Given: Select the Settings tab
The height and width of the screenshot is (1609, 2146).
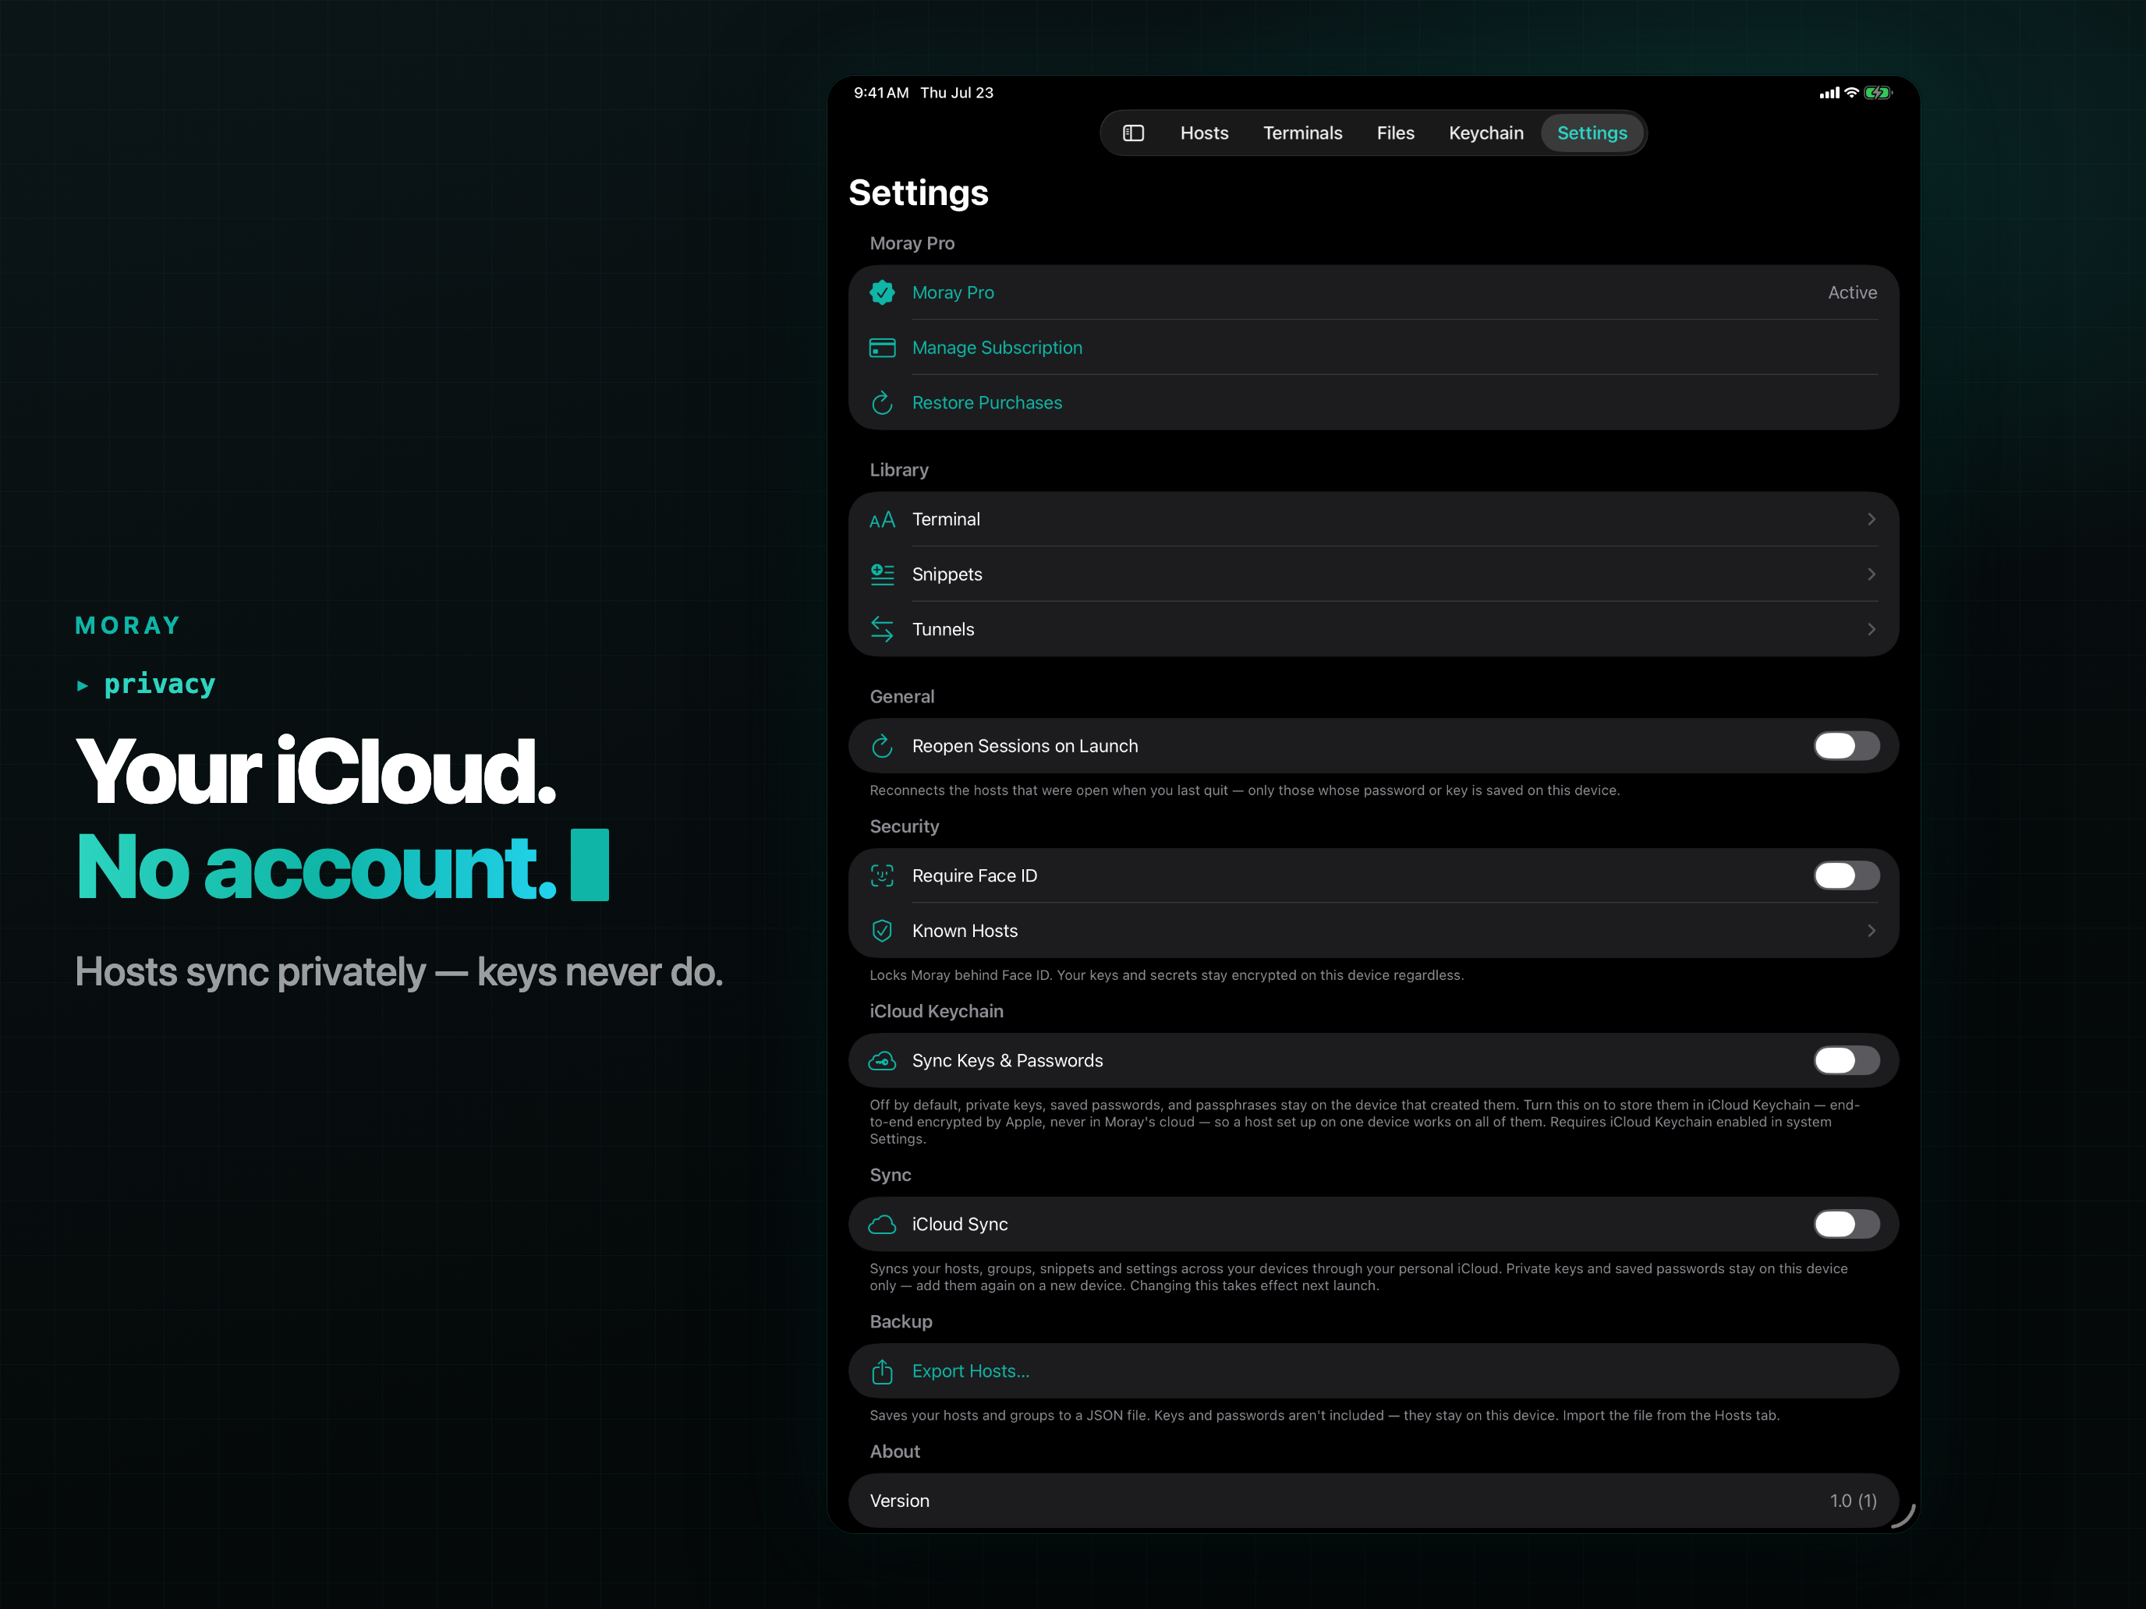Looking at the screenshot, I should tap(1592, 133).
